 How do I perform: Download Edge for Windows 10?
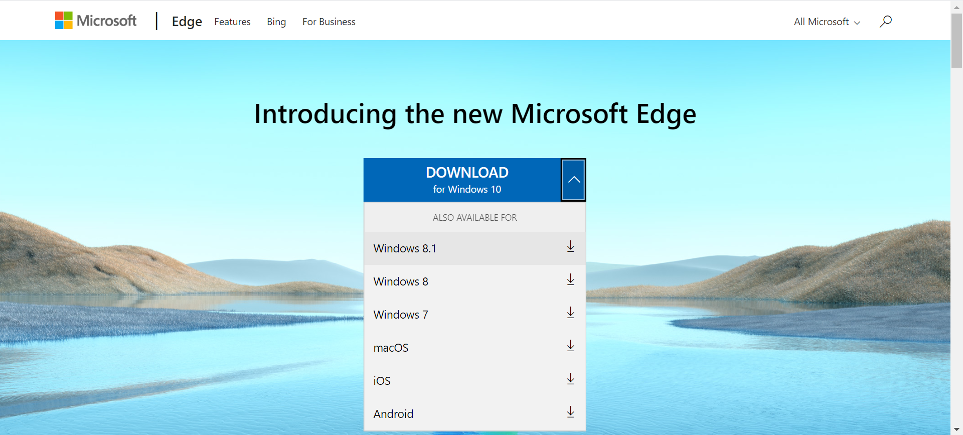click(x=462, y=180)
